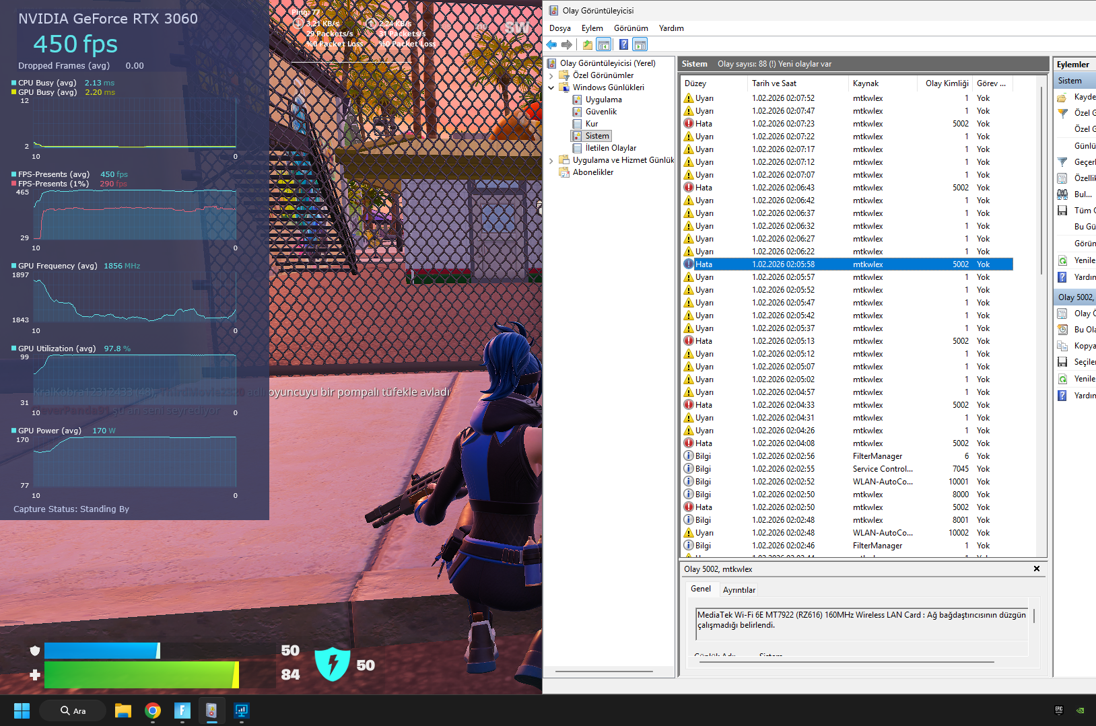
Task: Click the up-one-level folder toolbar icon
Action: click(x=588, y=44)
